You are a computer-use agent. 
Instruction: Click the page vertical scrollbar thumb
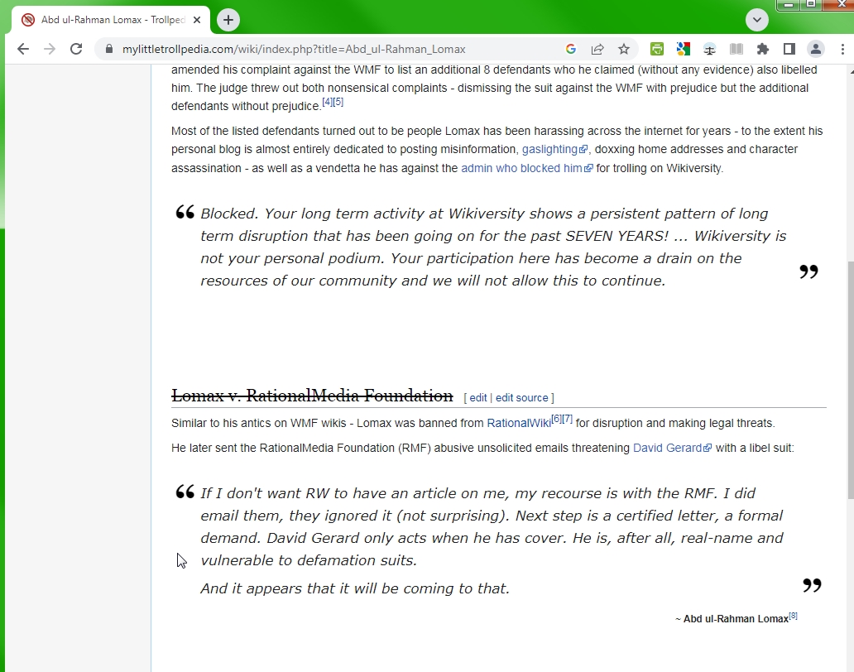tap(850, 380)
